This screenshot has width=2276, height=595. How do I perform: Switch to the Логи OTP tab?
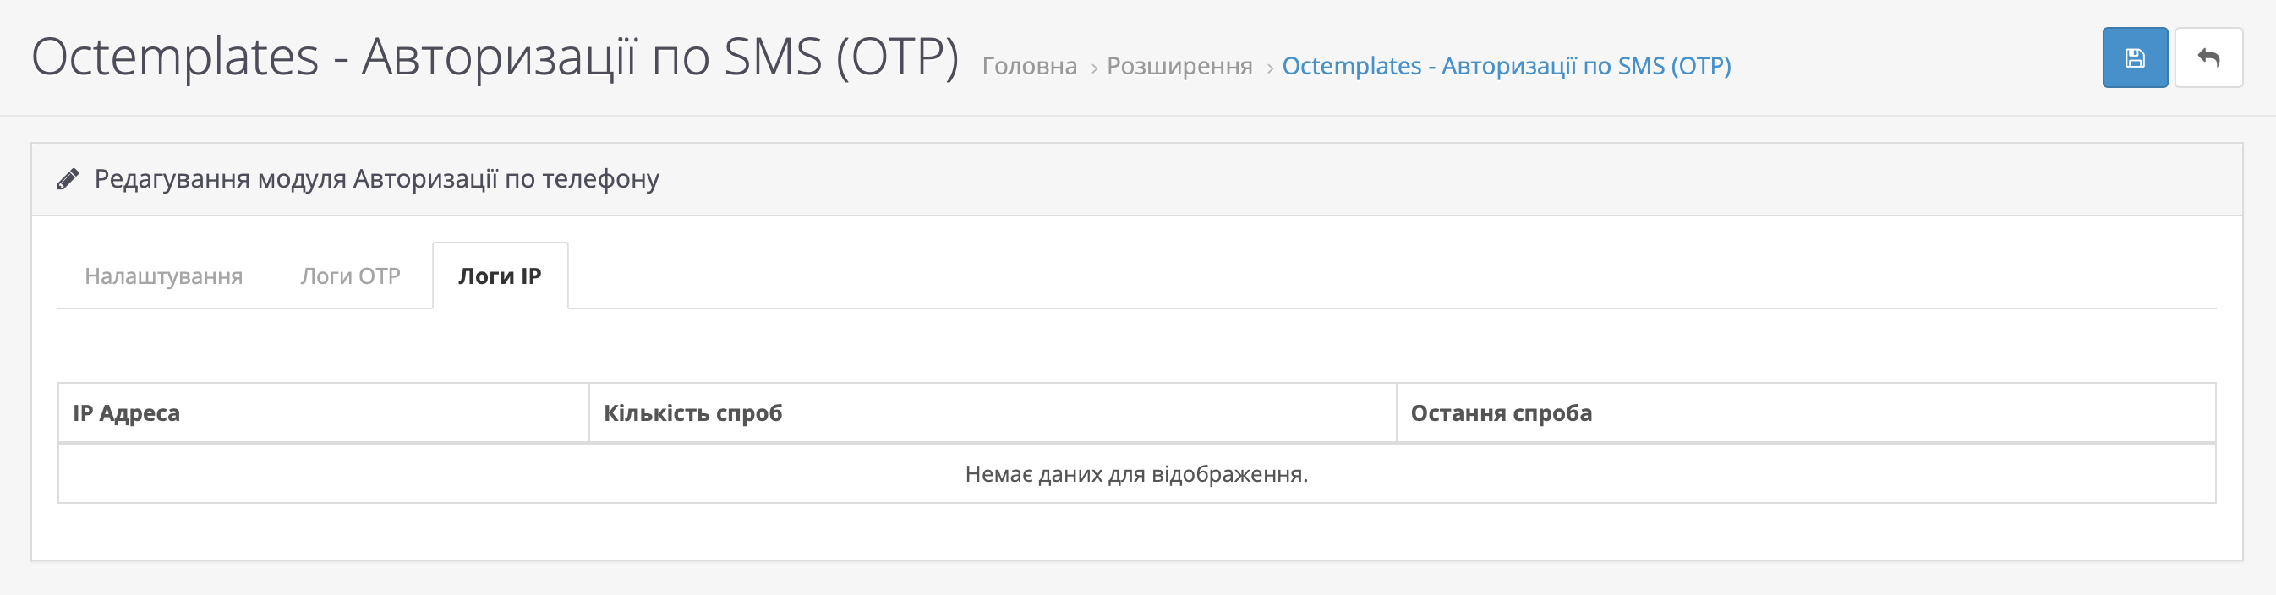(x=350, y=276)
